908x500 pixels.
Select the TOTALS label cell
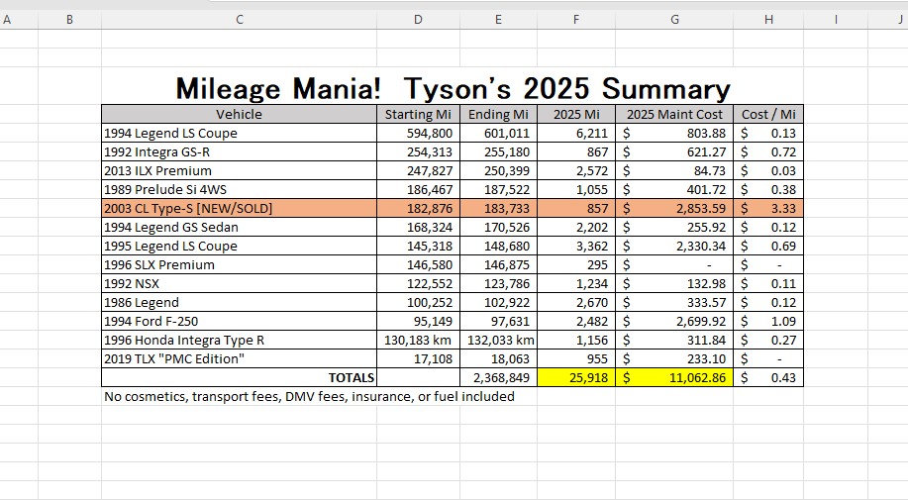click(240, 377)
